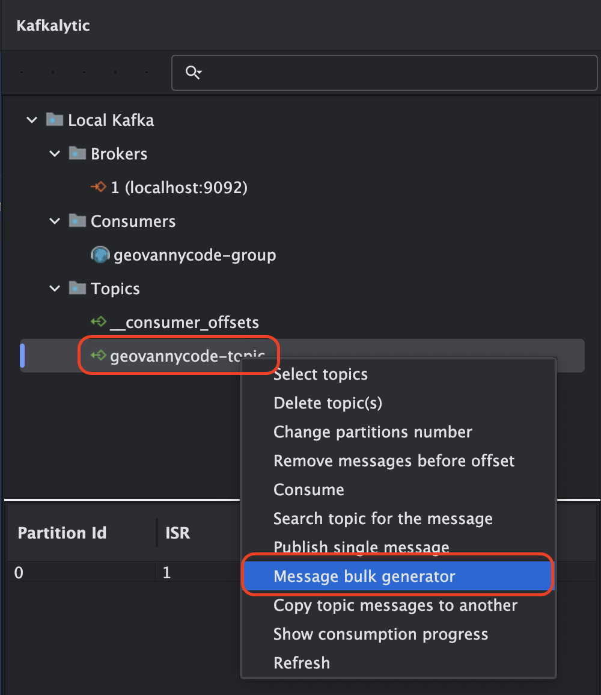601x695 pixels.
Task: Open Show consumption progress
Action: coord(380,634)
